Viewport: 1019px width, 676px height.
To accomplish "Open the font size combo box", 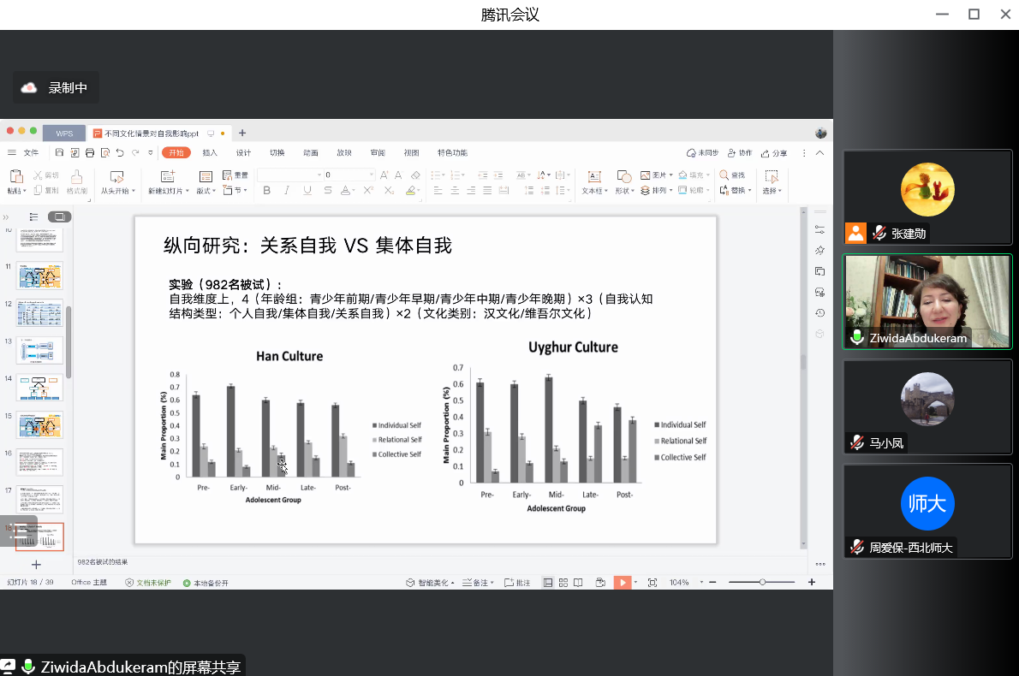I will pos(347,175).
